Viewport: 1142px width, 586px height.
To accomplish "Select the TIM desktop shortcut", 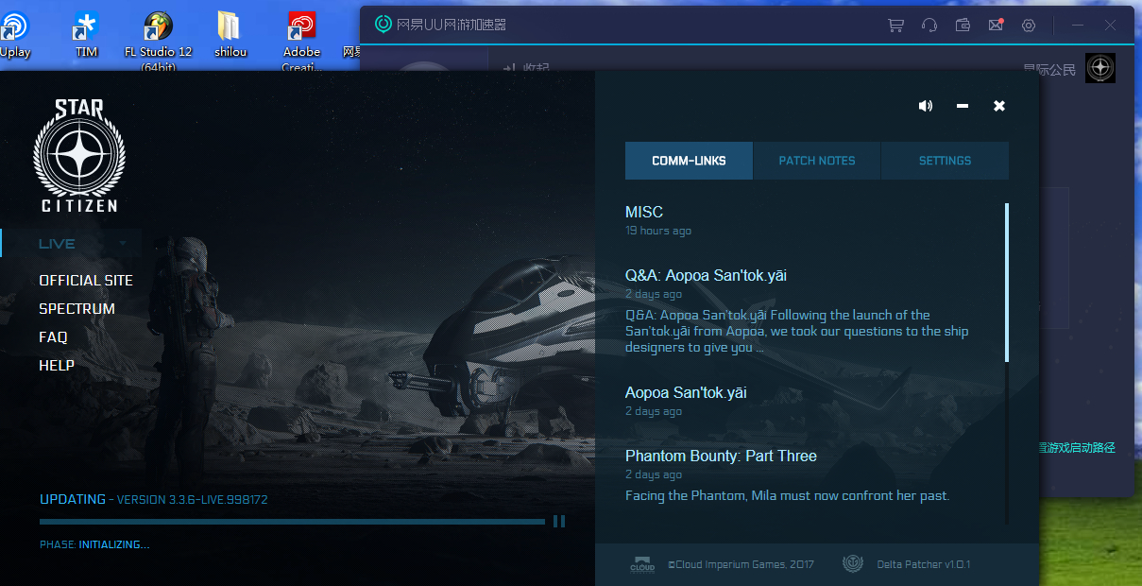I will pyautogui.click(x=87, y=36).
